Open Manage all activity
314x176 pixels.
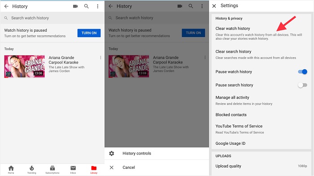coord(262,100)
